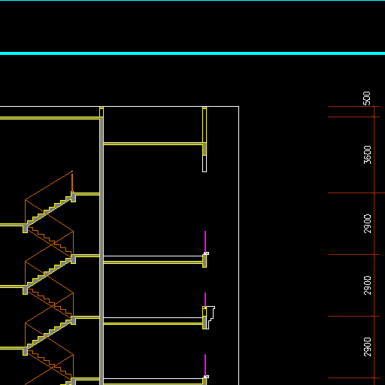Select the middle magenta vertical line
The width and height of the screenshot is (385, 385).
pos(205,299)
